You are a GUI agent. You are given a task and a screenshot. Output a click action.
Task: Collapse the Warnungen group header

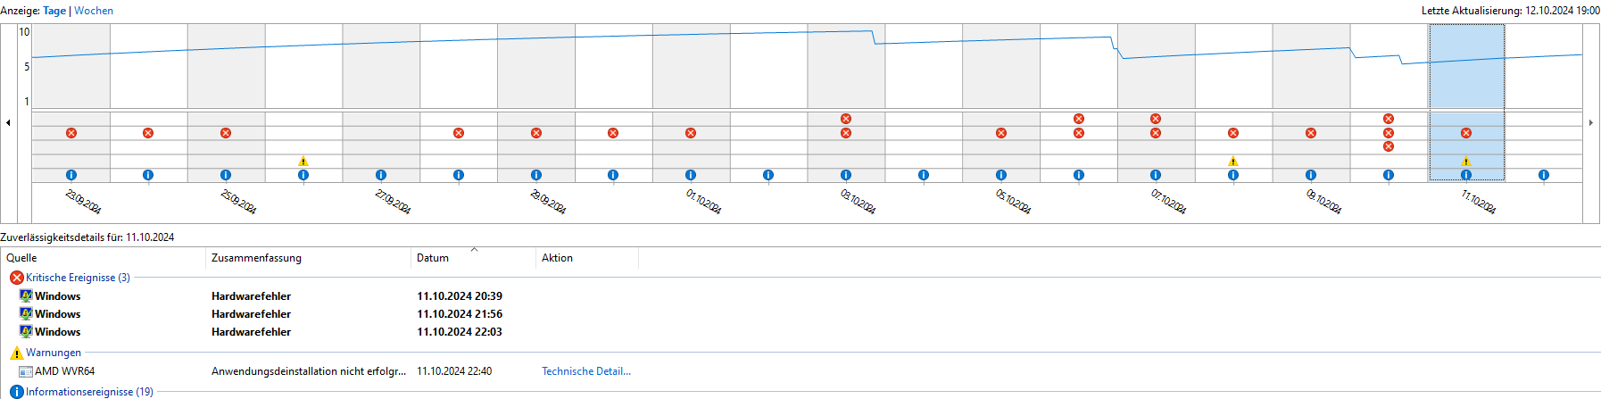click(x=53, y=353)
